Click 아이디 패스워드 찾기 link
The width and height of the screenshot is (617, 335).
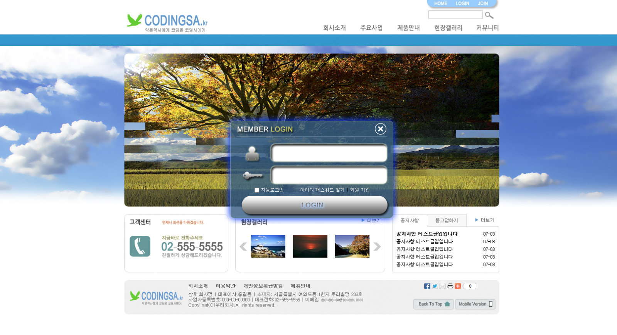[x=322, y=190]
